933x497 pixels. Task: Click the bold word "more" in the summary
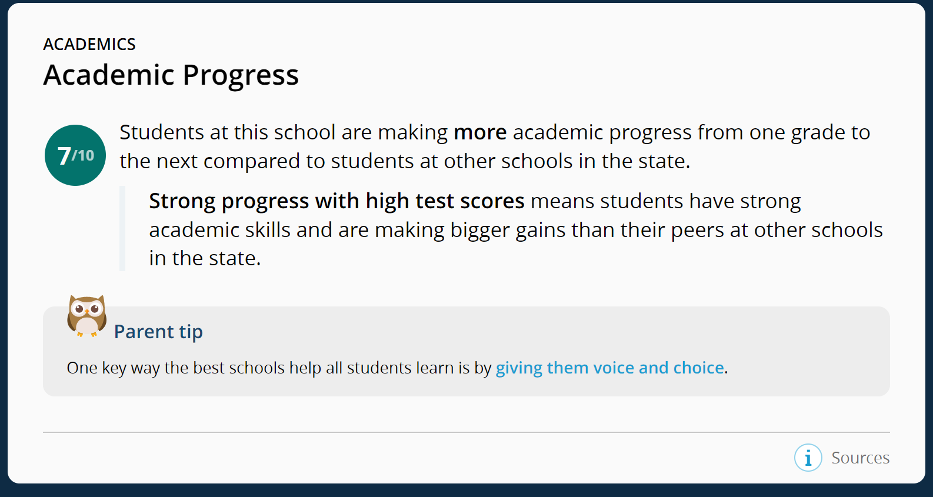480,132
